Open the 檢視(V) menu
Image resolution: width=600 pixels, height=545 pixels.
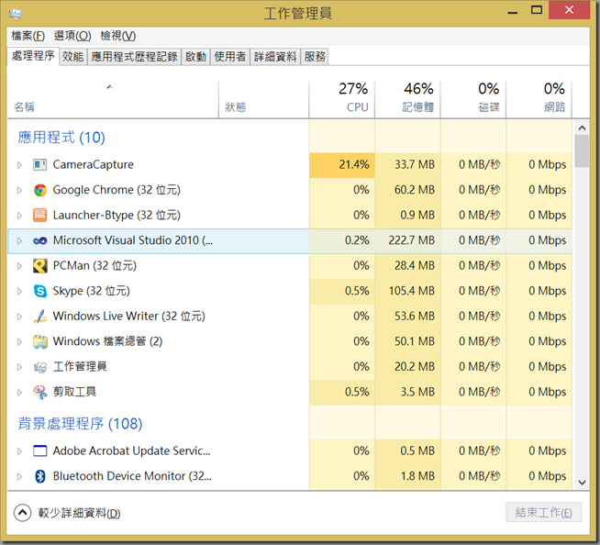coord(117,36)
